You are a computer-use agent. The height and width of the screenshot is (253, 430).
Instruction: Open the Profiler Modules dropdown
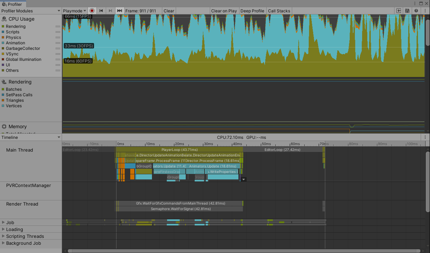(31, 11)
